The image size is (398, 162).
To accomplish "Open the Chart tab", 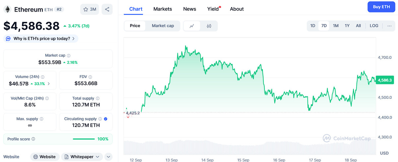I will point(136,9).
